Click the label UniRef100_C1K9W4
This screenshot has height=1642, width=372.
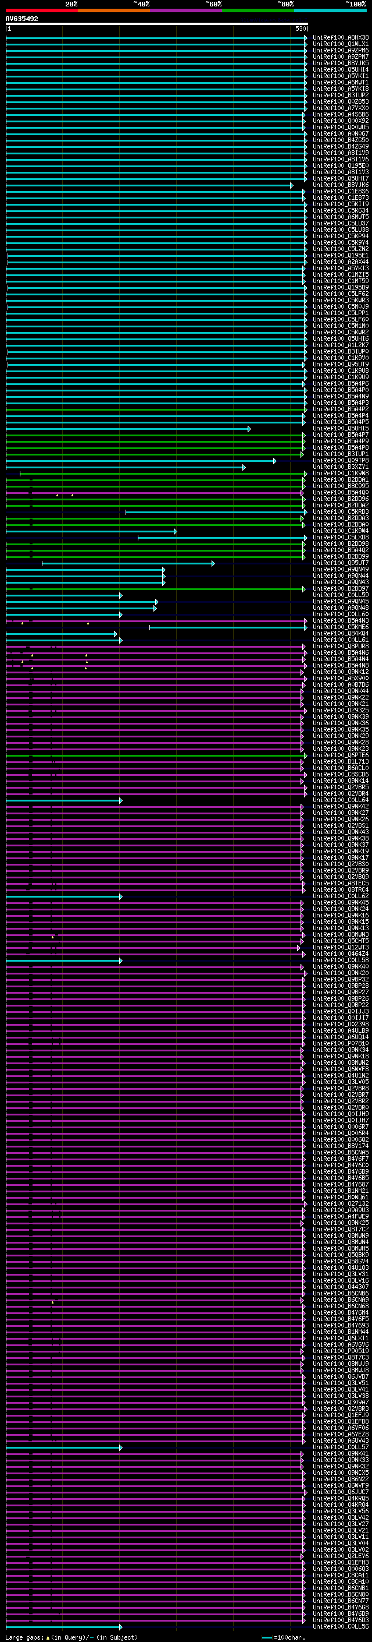[x=340, y=531]
